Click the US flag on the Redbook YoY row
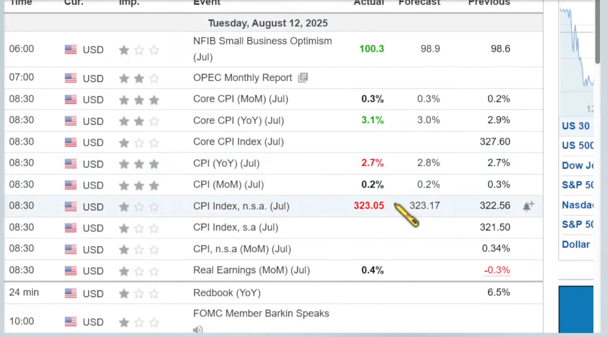Screen dimensions: 608x337 71,293
